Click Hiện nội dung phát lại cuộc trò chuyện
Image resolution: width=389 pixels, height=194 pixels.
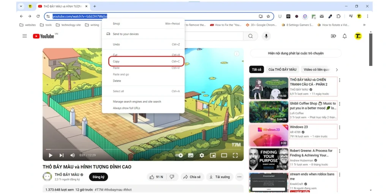point(296,53)
